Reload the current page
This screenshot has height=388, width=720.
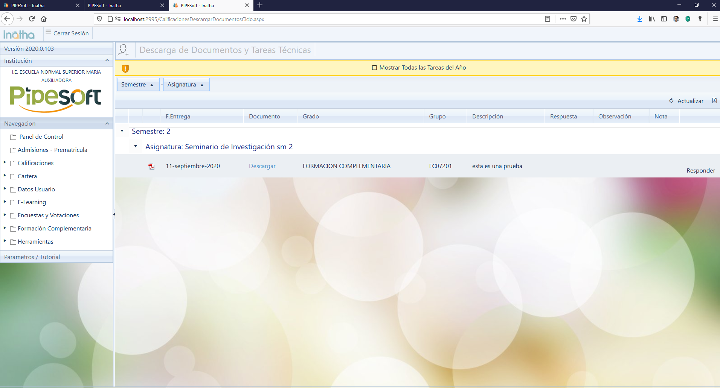32,19
